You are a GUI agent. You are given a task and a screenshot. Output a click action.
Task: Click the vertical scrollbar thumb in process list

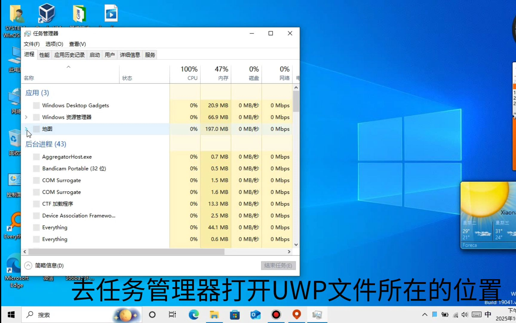[x=296, y=101]
